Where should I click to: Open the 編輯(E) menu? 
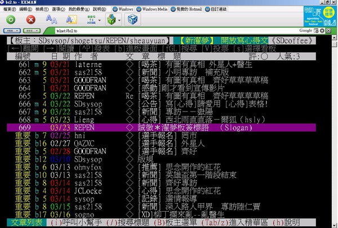pyautogui.click(x=25, y=9)
